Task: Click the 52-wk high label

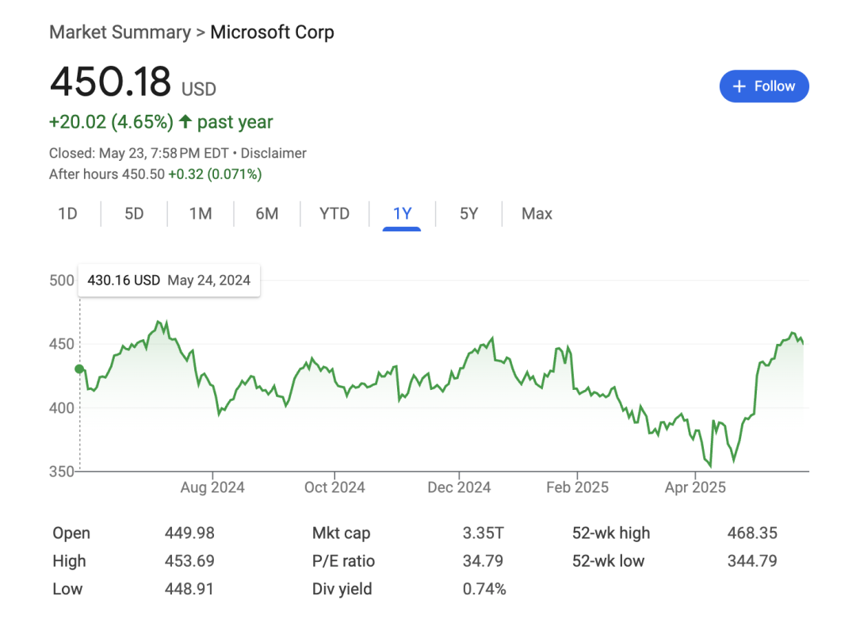Action: pyautogui.click(x=610, y=533)
